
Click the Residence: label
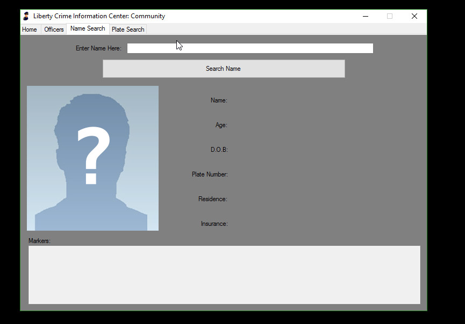point(213,199)
